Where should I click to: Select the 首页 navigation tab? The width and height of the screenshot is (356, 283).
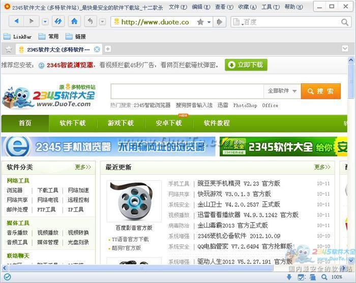(25, 123)
